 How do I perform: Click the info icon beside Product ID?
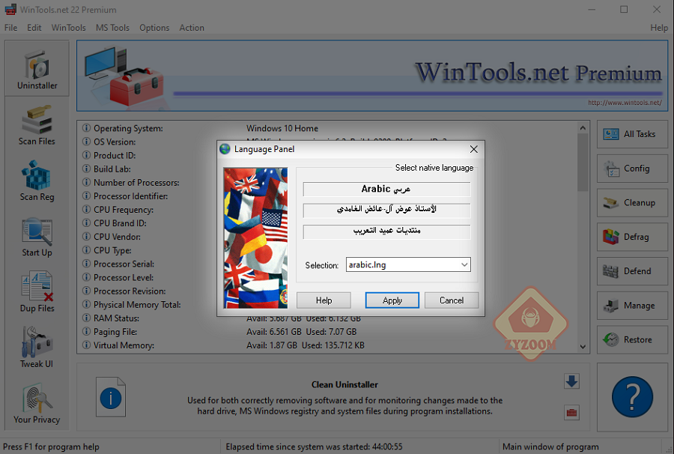coord(86,155)
